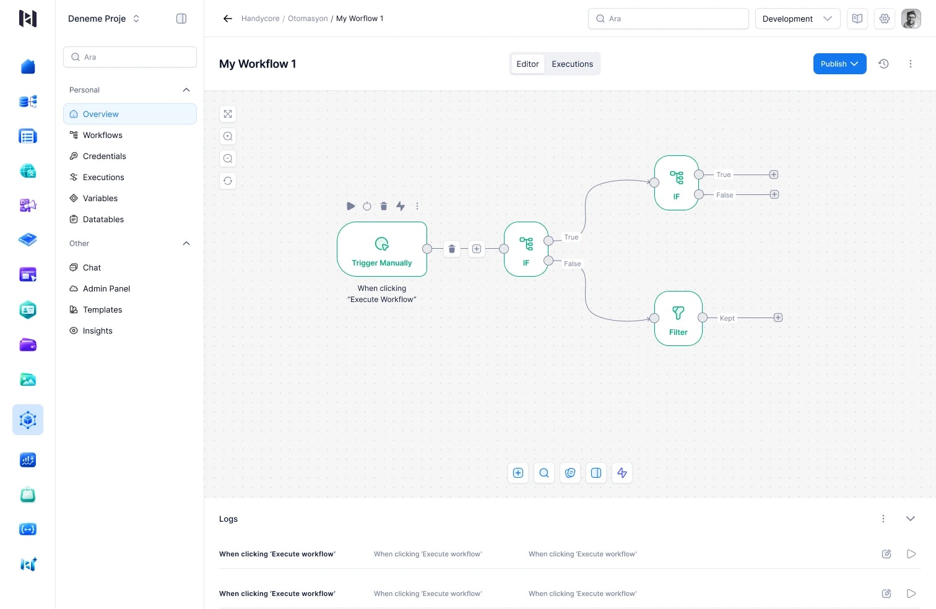Image resolution: width=936 pixels, height=609 pixels.
Task: Click the add node button in bottom toolbar
Action: click(x=518, y=473)
